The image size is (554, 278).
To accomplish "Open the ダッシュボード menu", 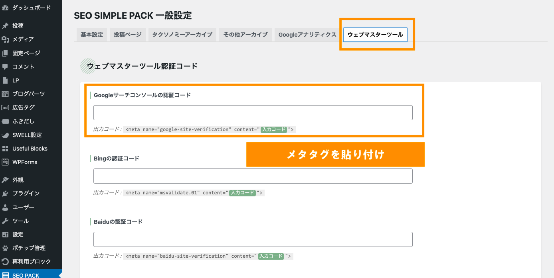I will (31, 8).
